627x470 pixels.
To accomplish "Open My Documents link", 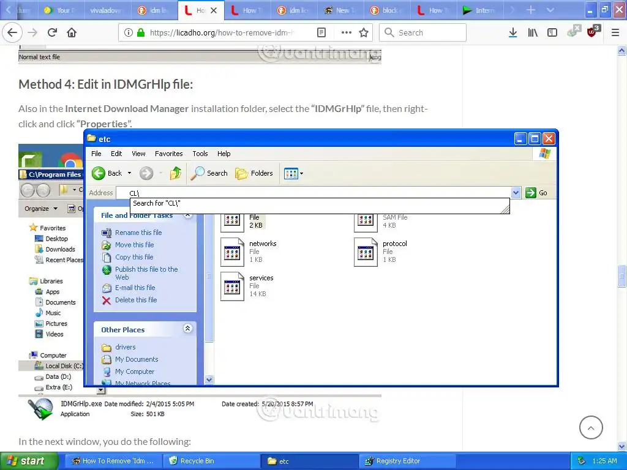I will 137,359.
